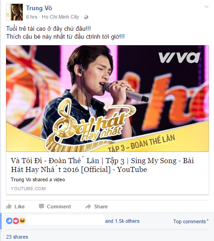Click the Ho Chi Minh City location

[x=60, y=17]
